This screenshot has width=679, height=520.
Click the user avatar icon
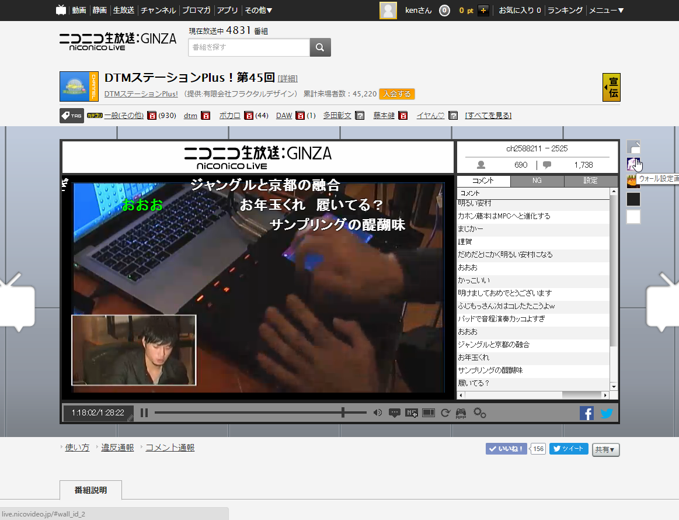pos(388,11)
